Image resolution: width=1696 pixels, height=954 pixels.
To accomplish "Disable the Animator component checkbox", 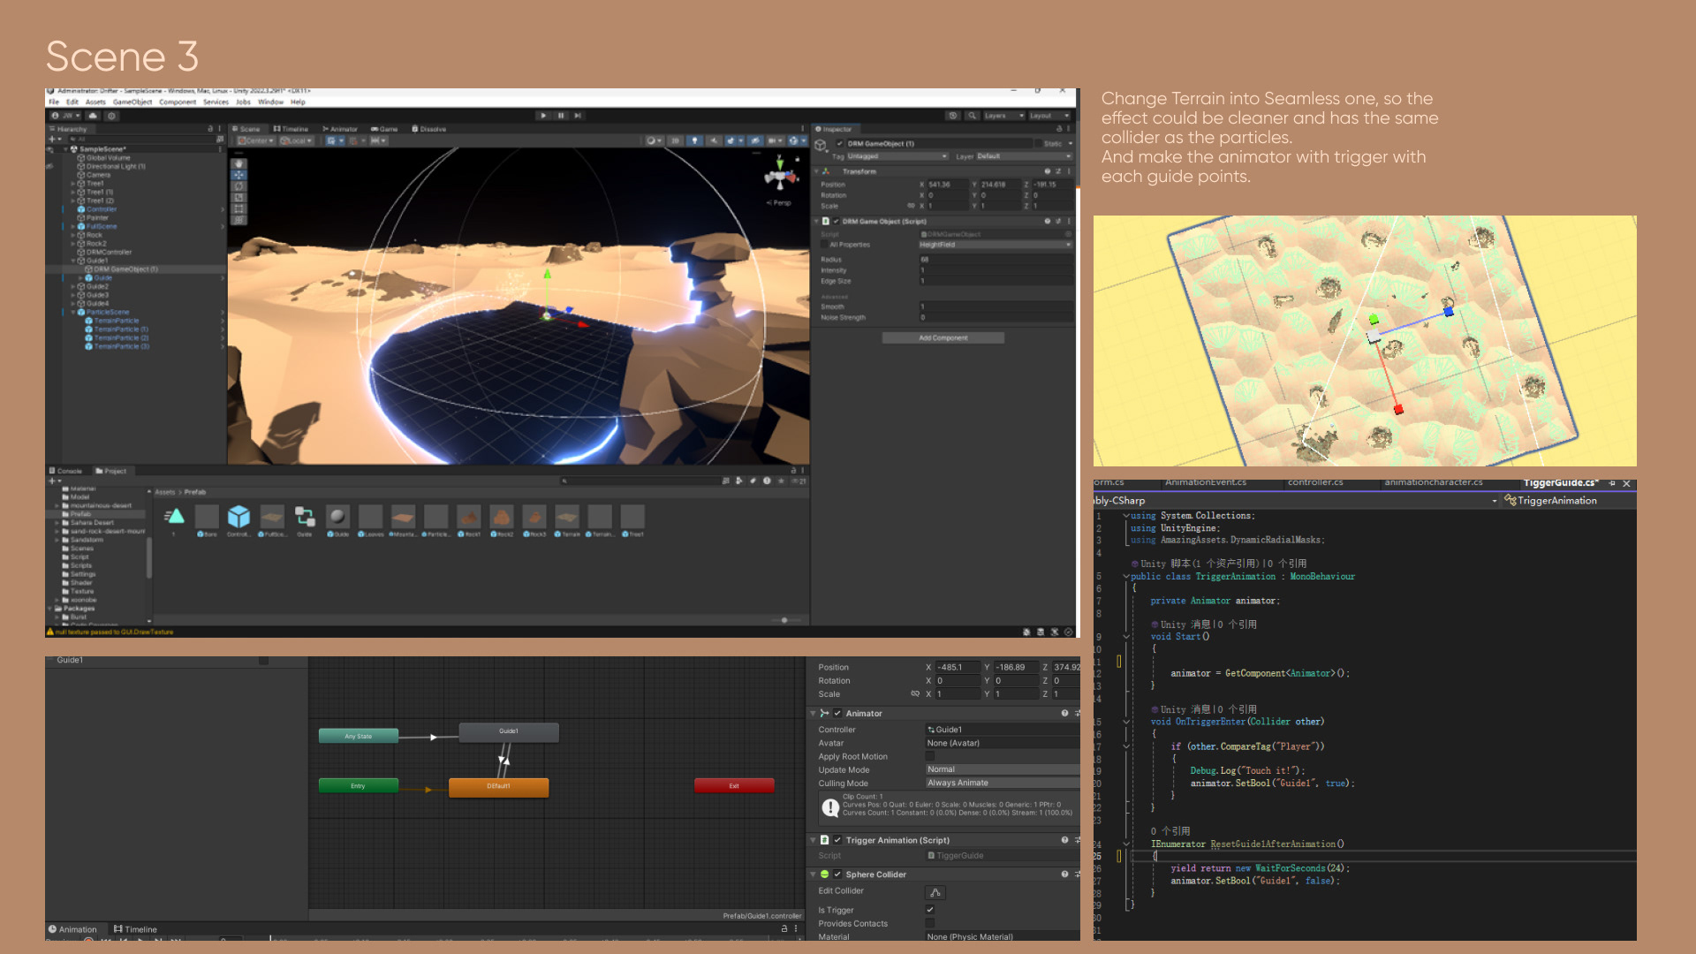I will tap(837, 714).
